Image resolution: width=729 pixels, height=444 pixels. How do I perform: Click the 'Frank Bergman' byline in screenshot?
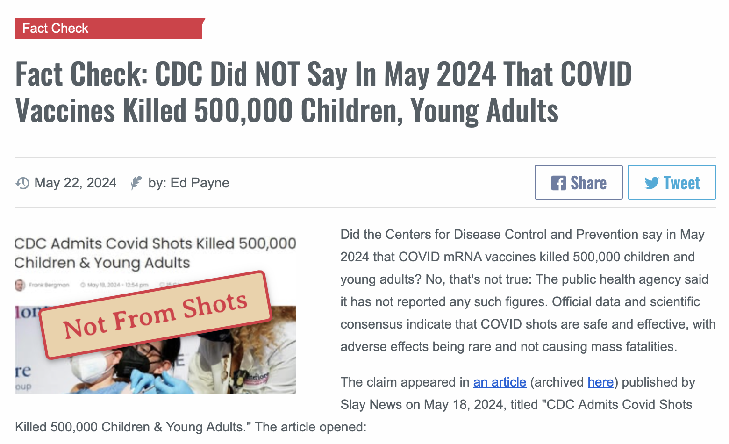(x=49, y=285)
